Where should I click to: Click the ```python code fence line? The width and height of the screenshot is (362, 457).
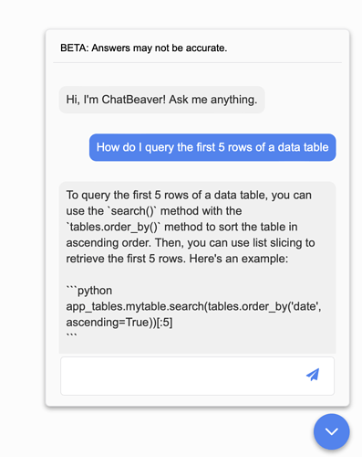(x=89, y=291)
